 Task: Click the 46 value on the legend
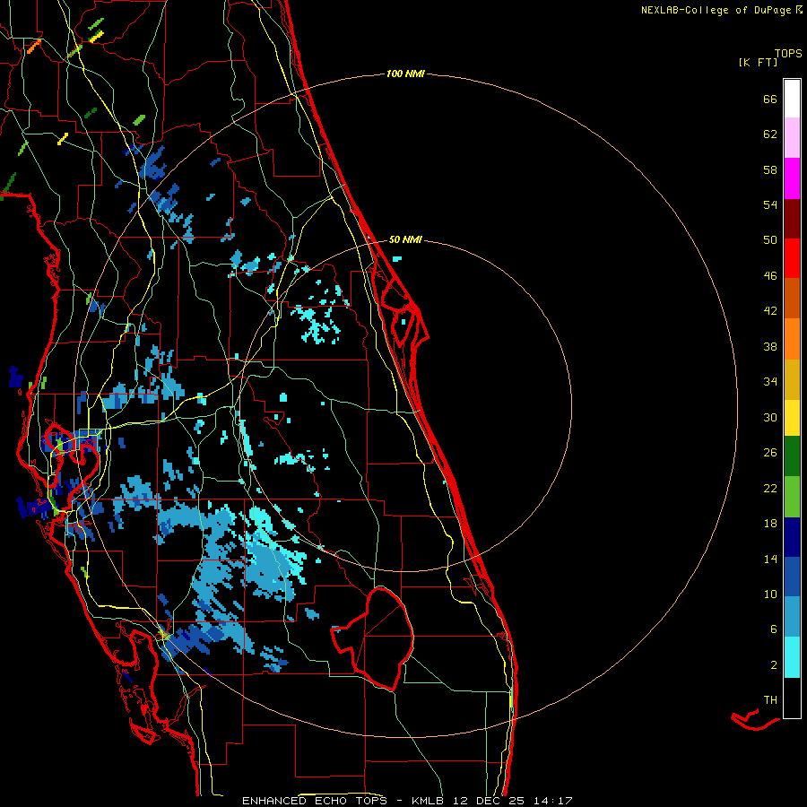point(770,276)
